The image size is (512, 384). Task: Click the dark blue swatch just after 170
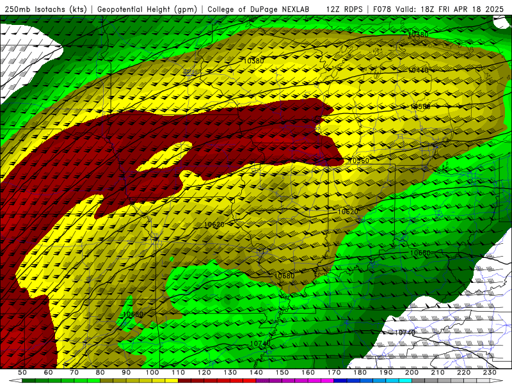340,381
